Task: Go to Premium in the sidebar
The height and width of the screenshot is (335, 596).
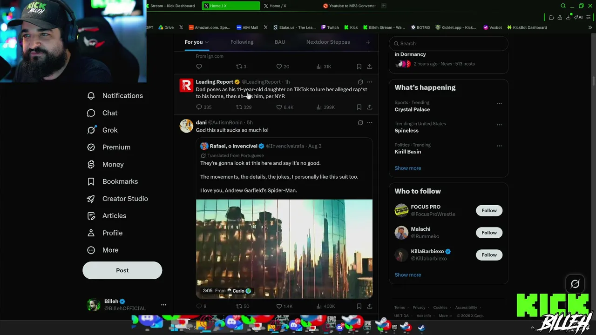Action: [x=109, y=147]
